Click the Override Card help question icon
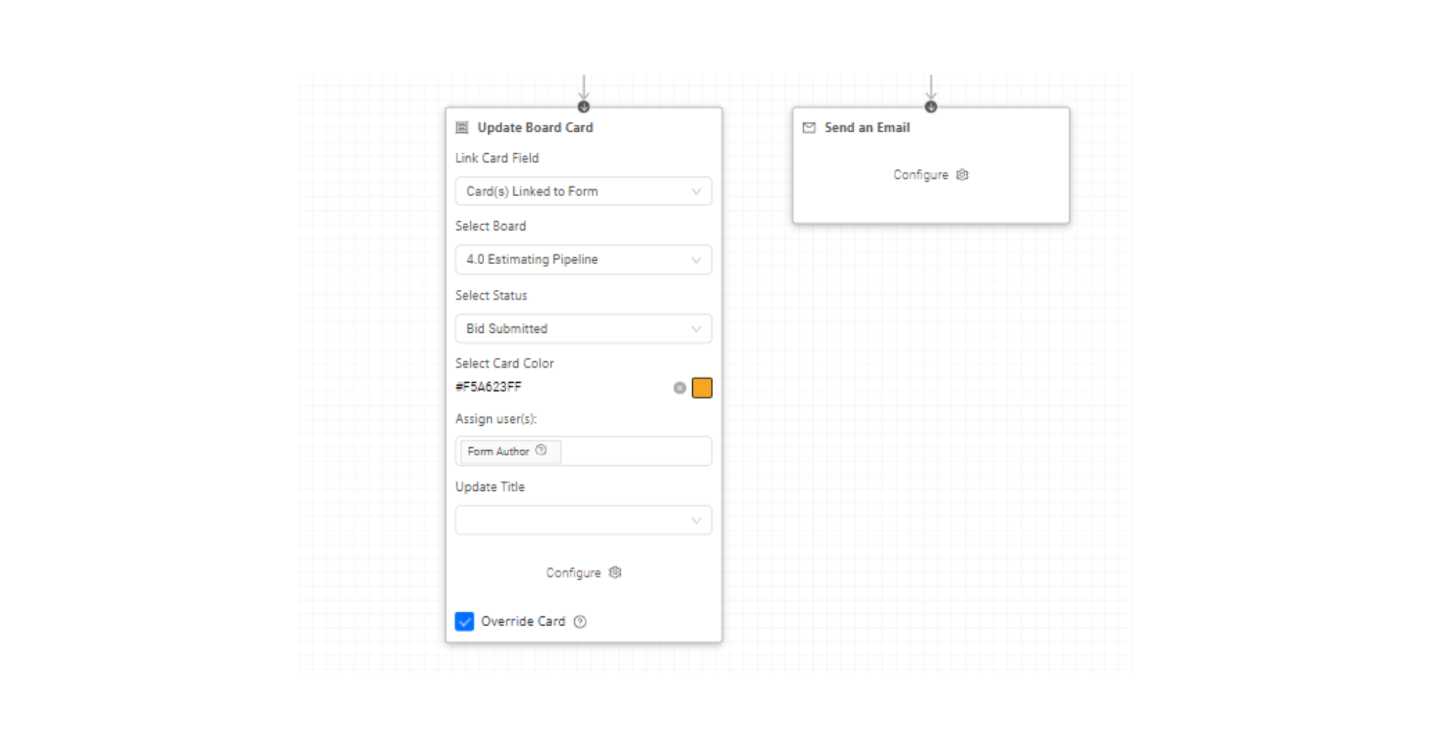 click(x=580, y=622)
